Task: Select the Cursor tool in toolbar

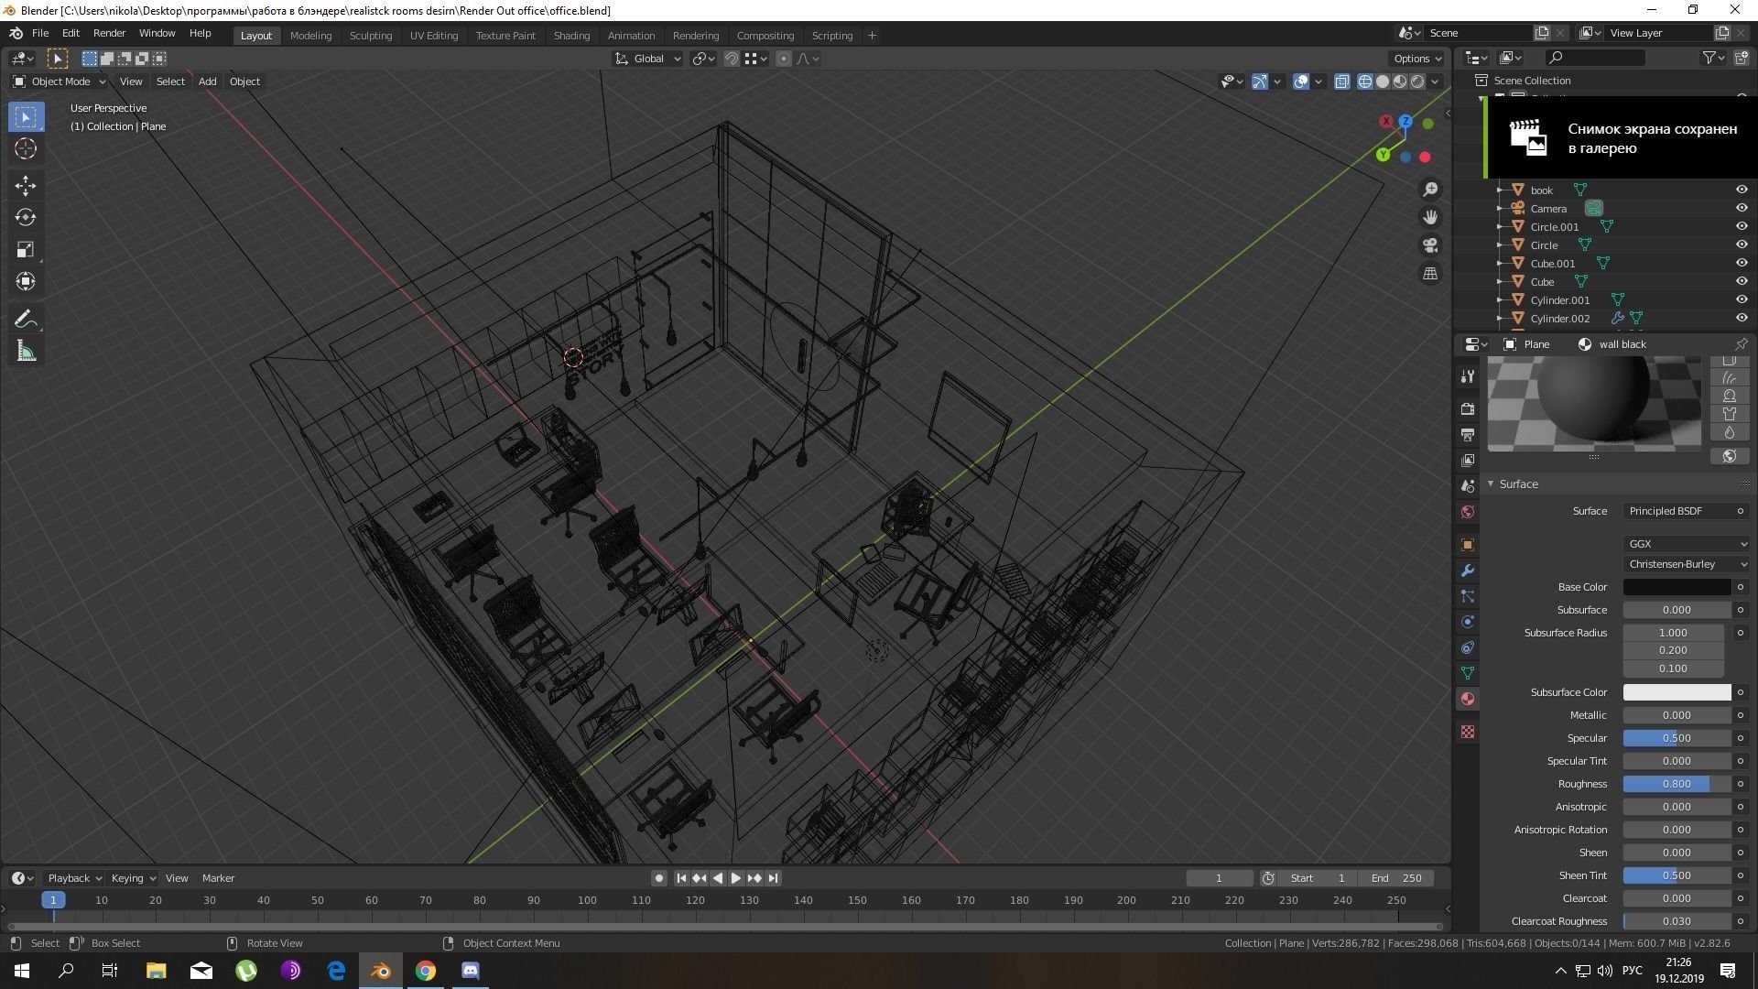Action: click(x=26, y=148)
